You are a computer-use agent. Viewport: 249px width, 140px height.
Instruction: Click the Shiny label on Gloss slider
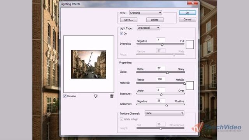click(x=181, y=69)
